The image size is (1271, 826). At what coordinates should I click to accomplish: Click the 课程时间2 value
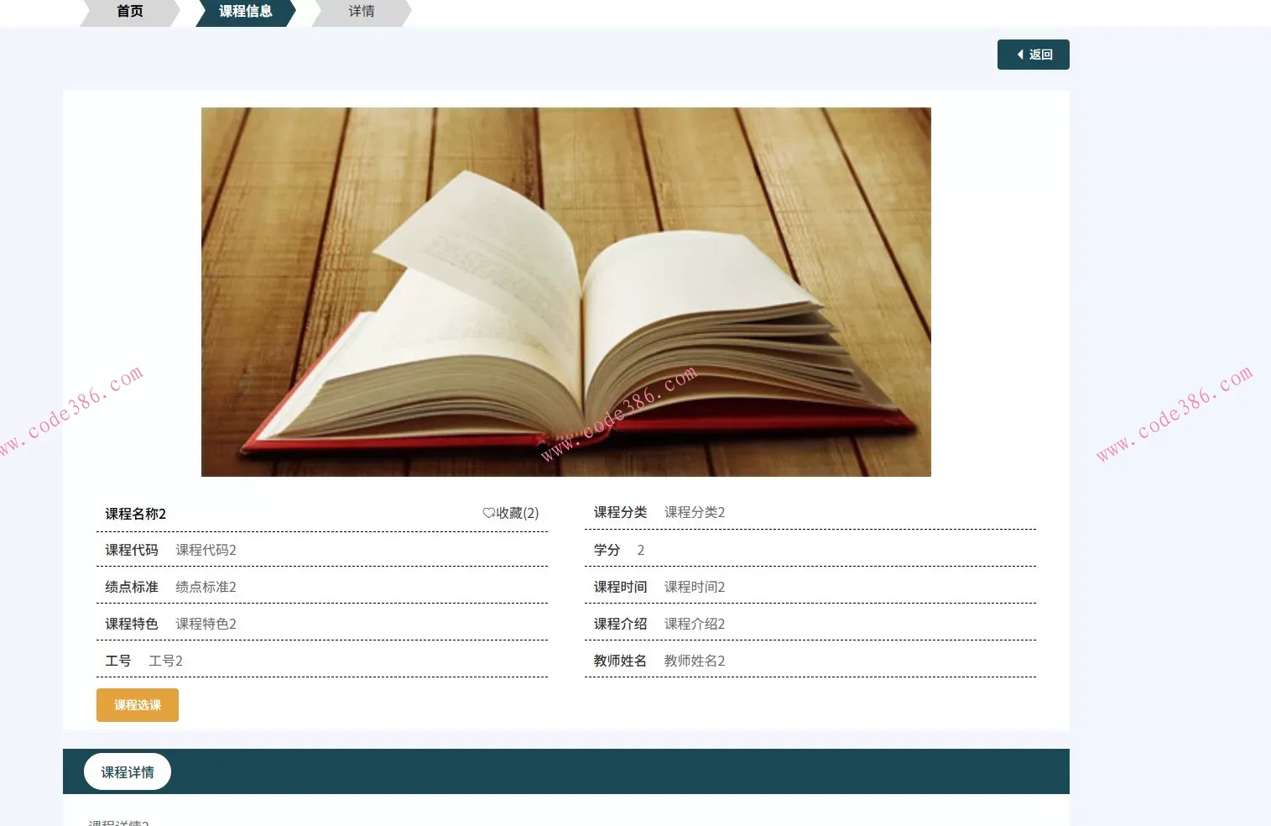pyautogui.click(x=695, y=587)
